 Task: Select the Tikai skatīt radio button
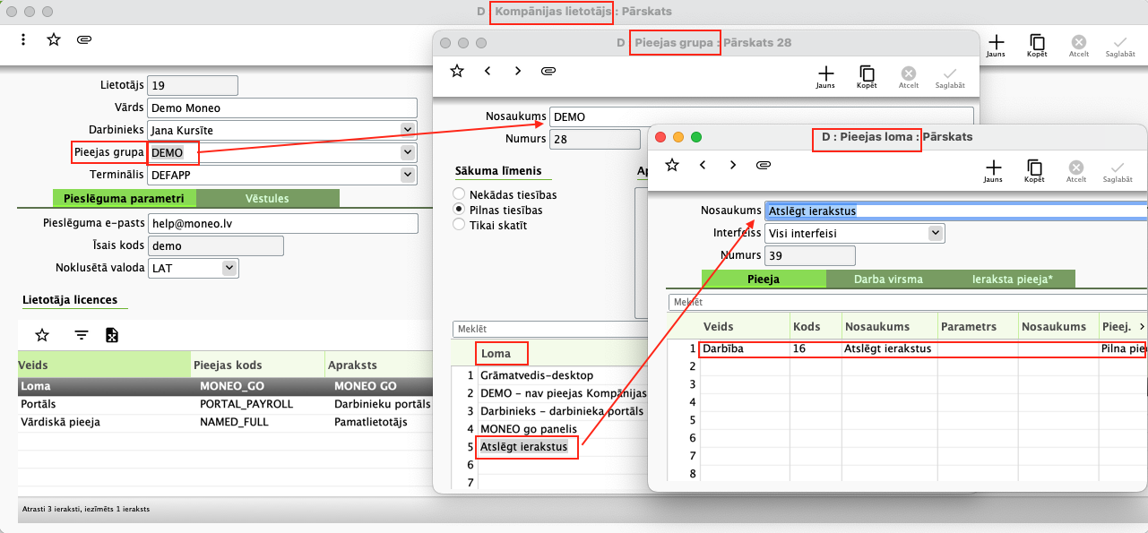(x=459, y=225)
